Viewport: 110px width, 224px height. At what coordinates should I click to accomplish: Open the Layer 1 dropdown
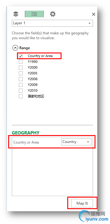[52, 23]
